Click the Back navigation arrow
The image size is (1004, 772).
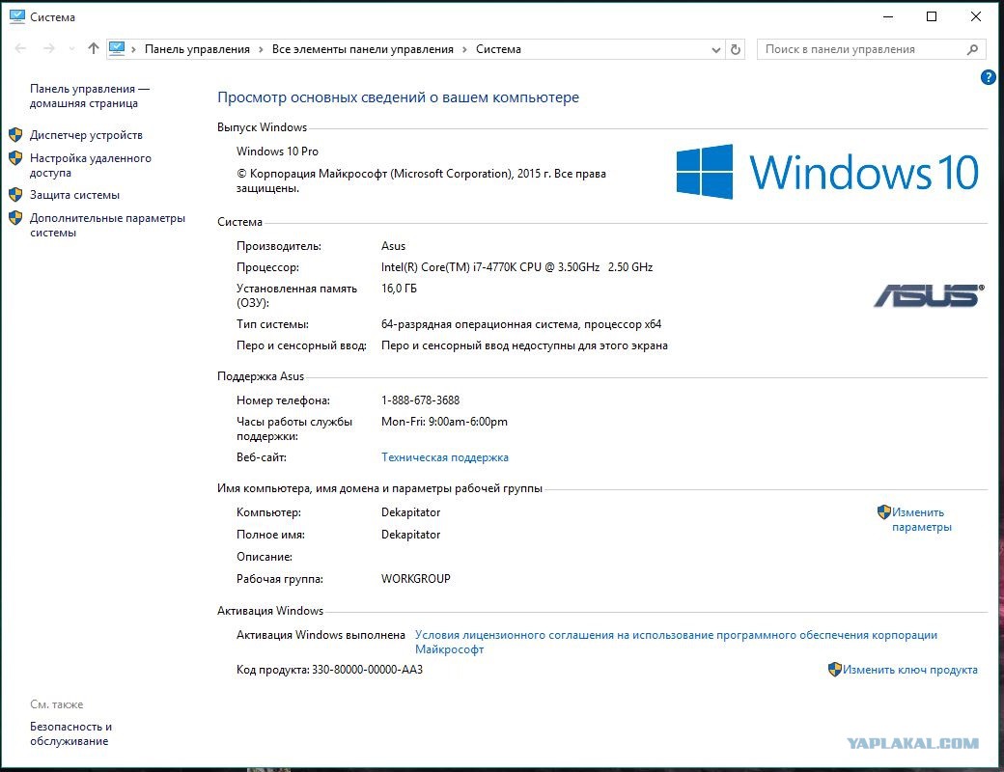pyautogui.click(x=20, y=48)
